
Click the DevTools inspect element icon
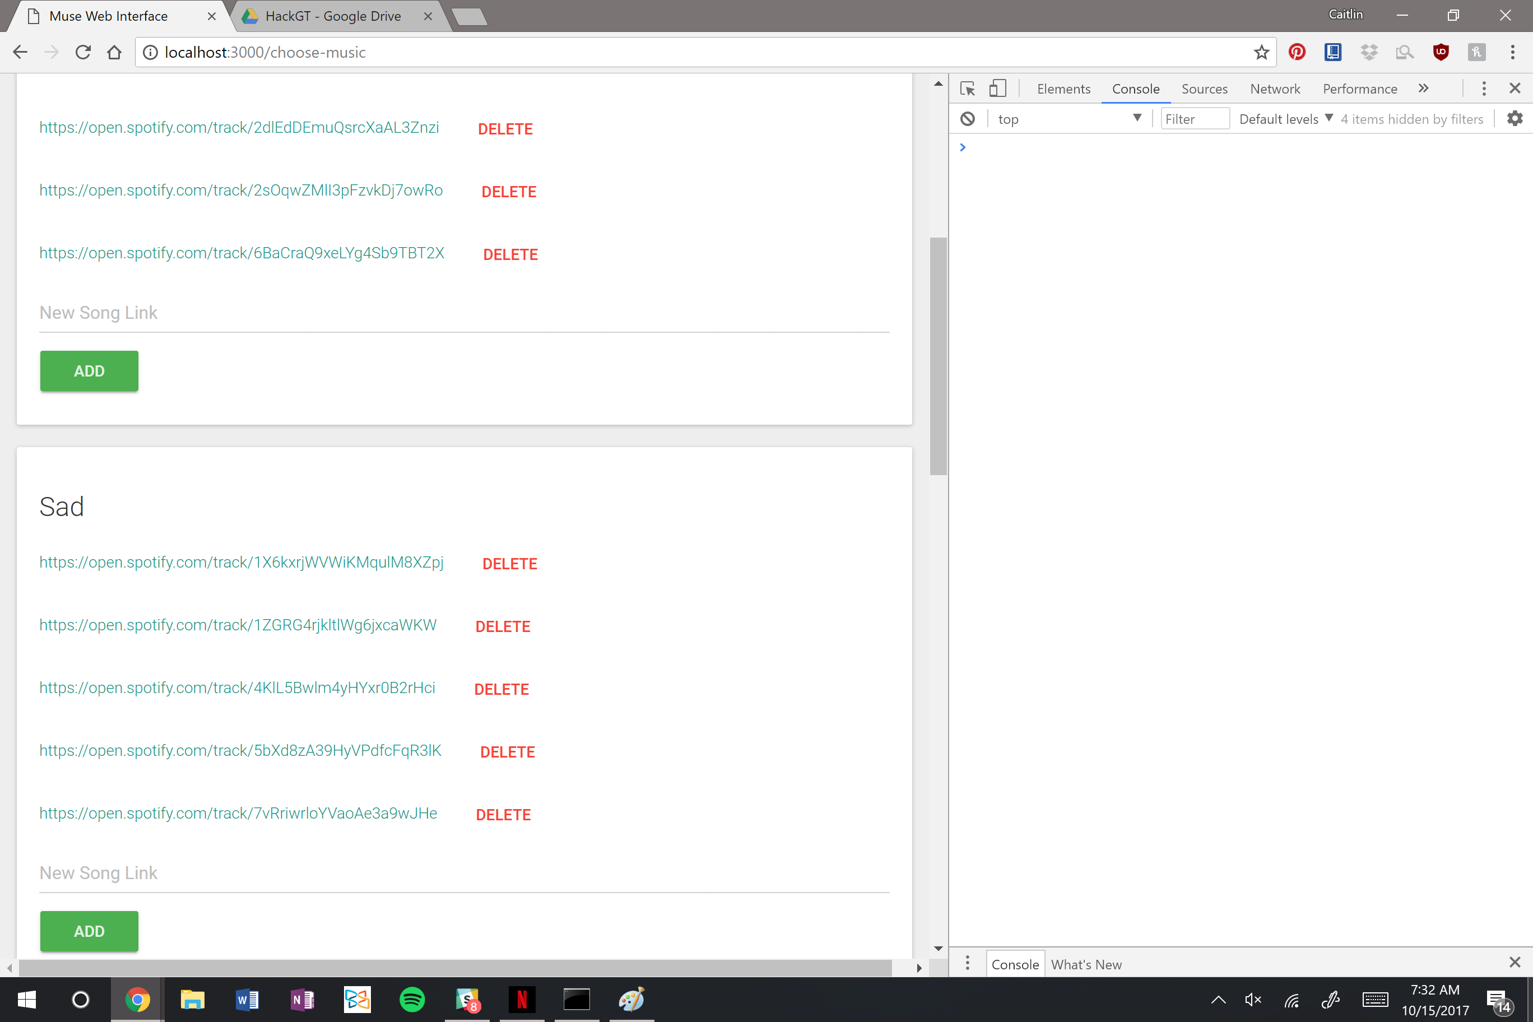coord(967,89)
